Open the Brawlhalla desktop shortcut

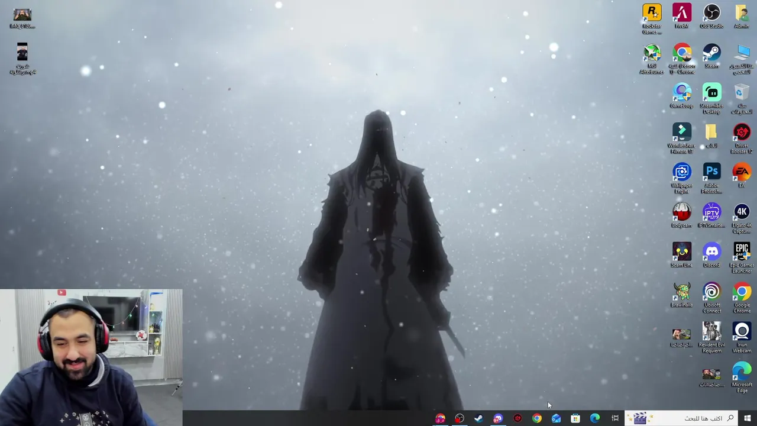[x=681, y=295]
